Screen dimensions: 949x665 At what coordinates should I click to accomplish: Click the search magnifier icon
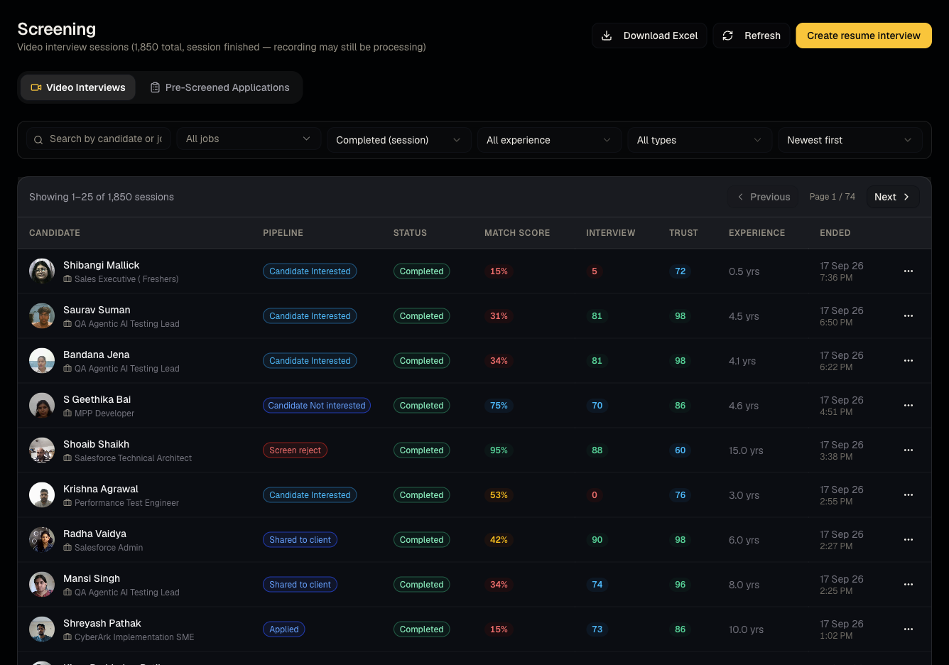(x=38, y=140)
